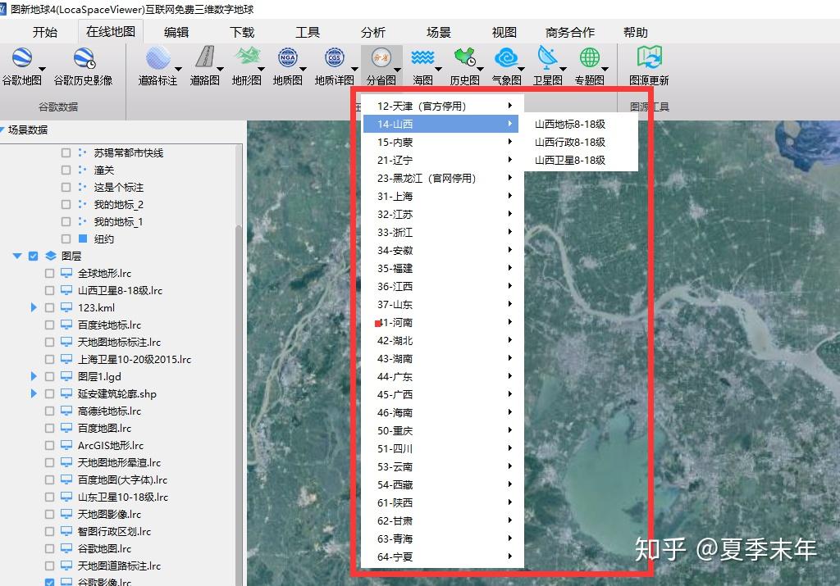Enable the 山西卫星8-18级.lrc layer checkbox

pos(49,290)
